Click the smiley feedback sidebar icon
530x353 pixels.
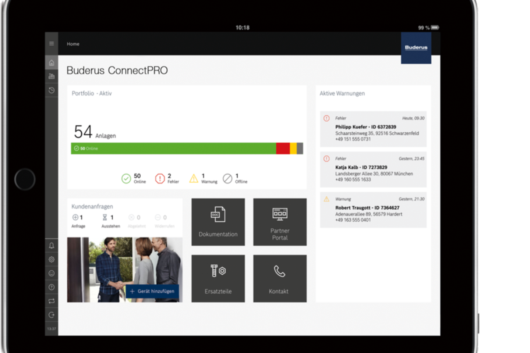(x=52, y=273)
